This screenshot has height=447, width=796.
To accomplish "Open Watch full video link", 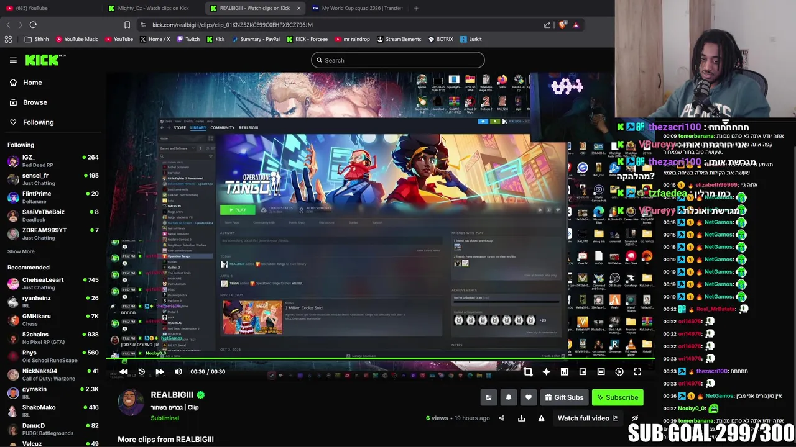I will pos(587,418).
